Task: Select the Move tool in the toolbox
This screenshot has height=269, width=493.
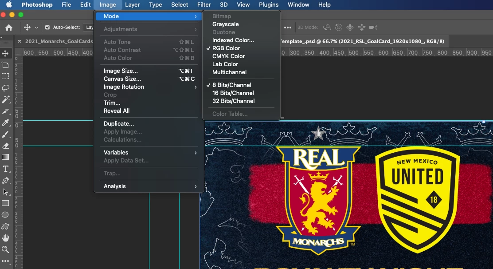Action: pyautogui.click(x=5, y=53)
